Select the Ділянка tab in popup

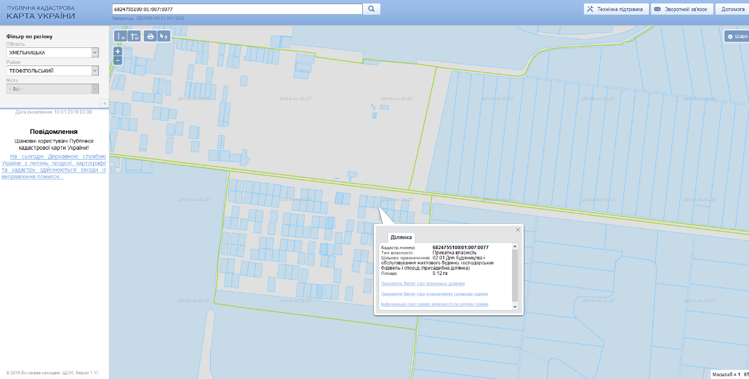[401, 237]
